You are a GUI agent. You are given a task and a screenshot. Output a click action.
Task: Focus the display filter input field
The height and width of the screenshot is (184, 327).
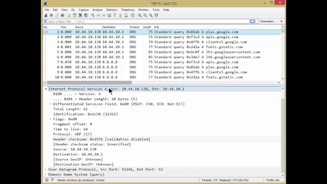(x=148, y=21)
